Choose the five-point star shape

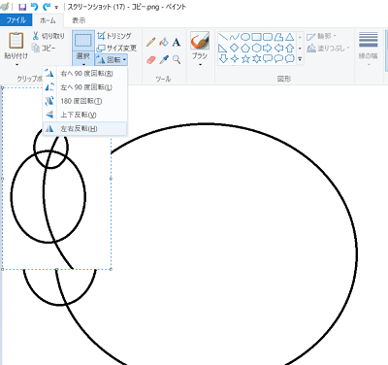click(x=245, y=59)
